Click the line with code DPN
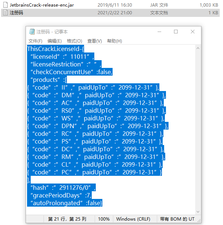223x225 pixels. [x=98, y=126]
